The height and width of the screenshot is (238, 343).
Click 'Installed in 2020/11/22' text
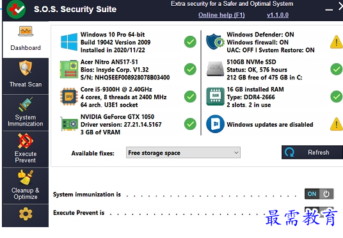(113, 50)
